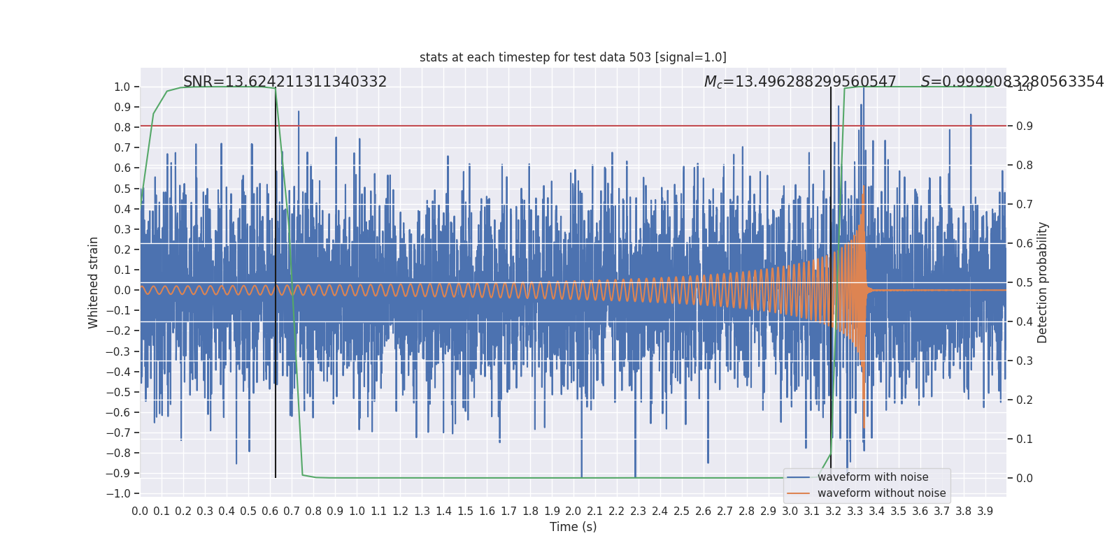Click the plot title mentioning test data 503
Image resolution: width=1119 pixels, height=559 pixels.
[x=573, y=57]
